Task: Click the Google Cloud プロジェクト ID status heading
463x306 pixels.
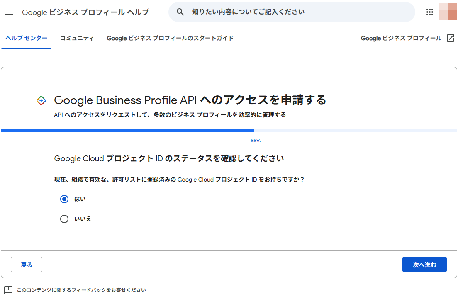Action: click(x=169, y=158)
